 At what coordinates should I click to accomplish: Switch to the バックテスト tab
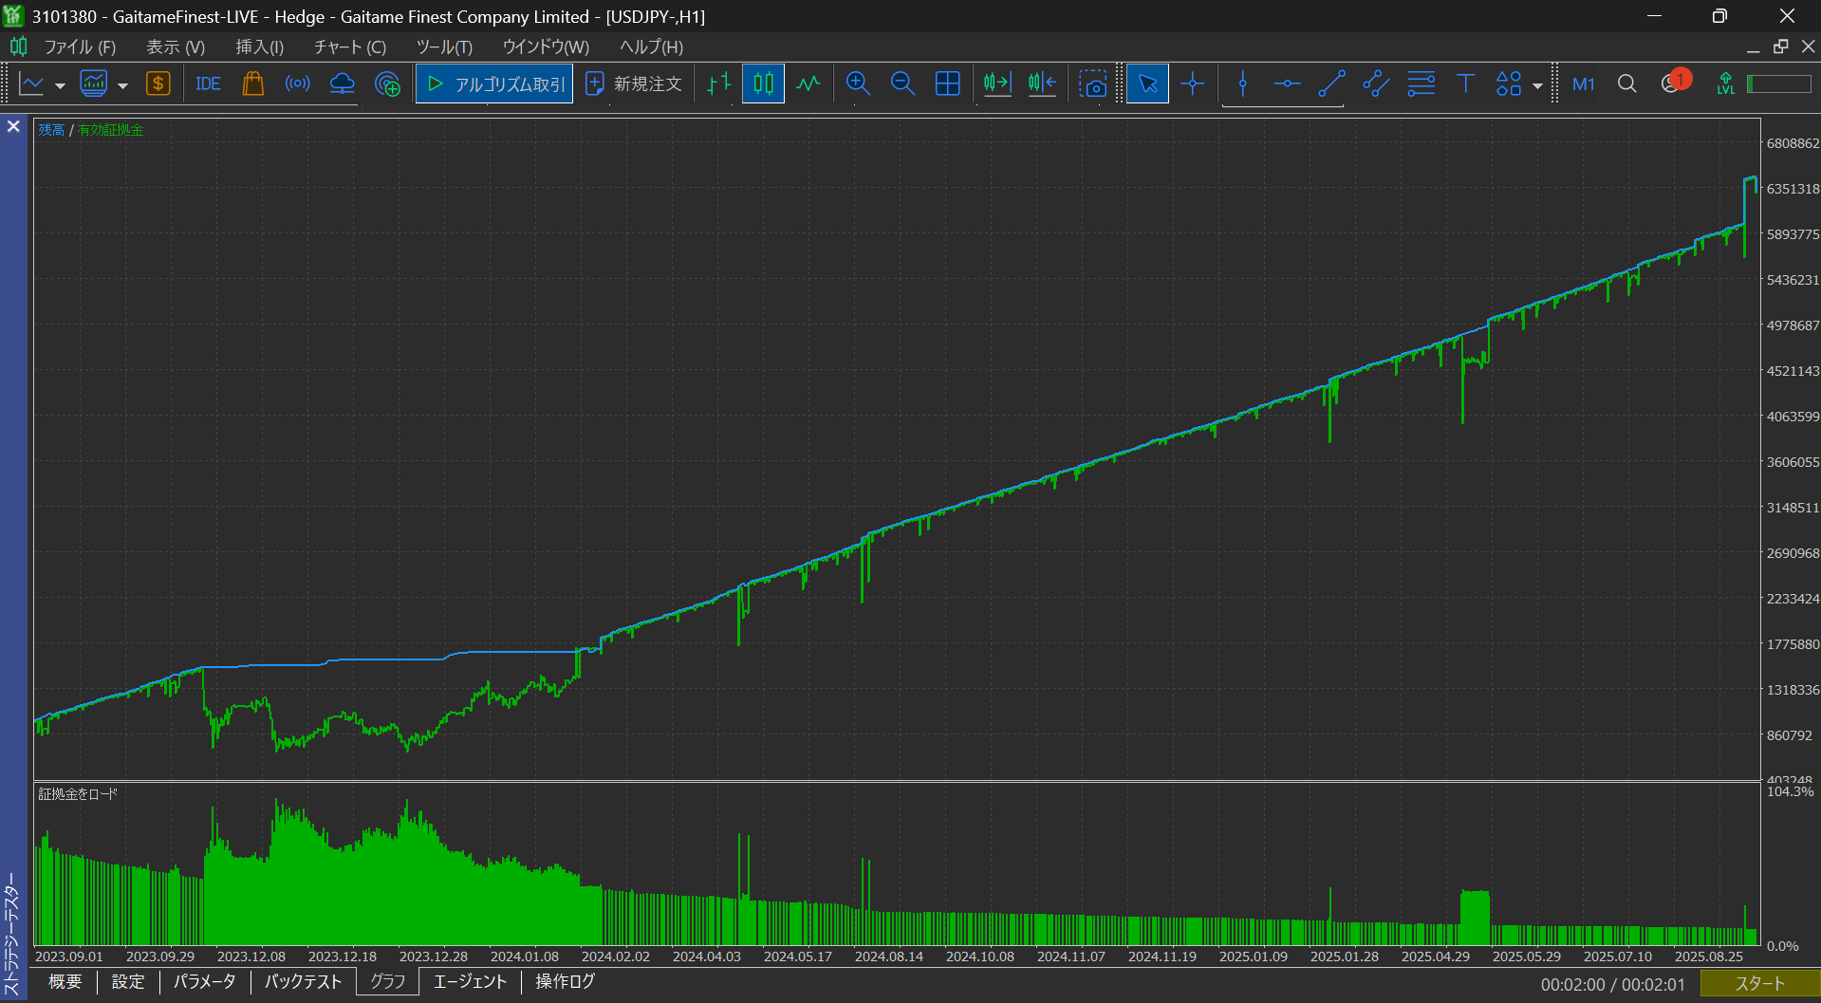[x=303, y=981]
